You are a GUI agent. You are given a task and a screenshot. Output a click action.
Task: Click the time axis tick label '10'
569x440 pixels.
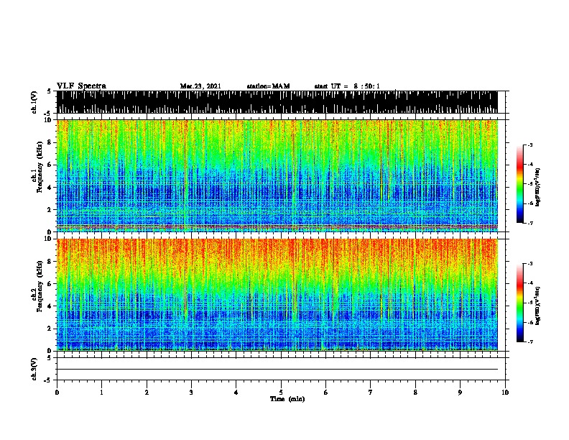505,393
